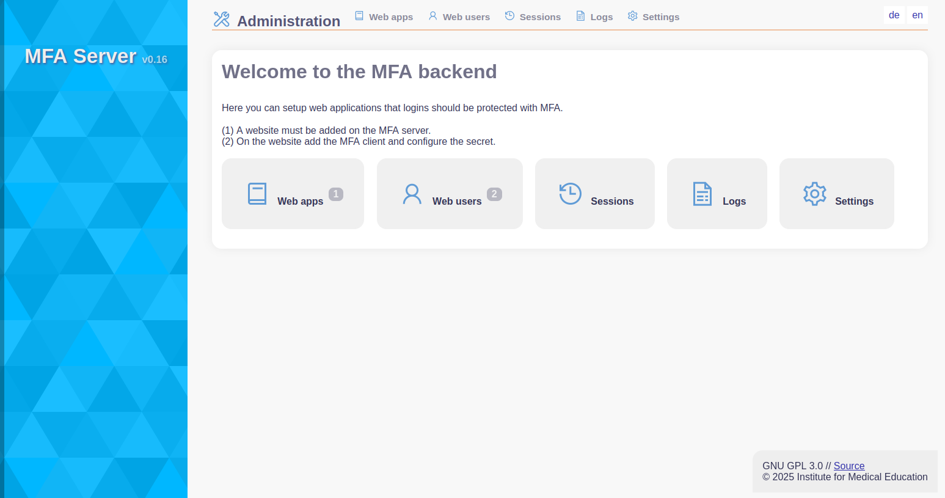Switch the language to German (de)
The height and width of the screenshot is (498, 945).
pyautogui.click(x=894, y=15)
